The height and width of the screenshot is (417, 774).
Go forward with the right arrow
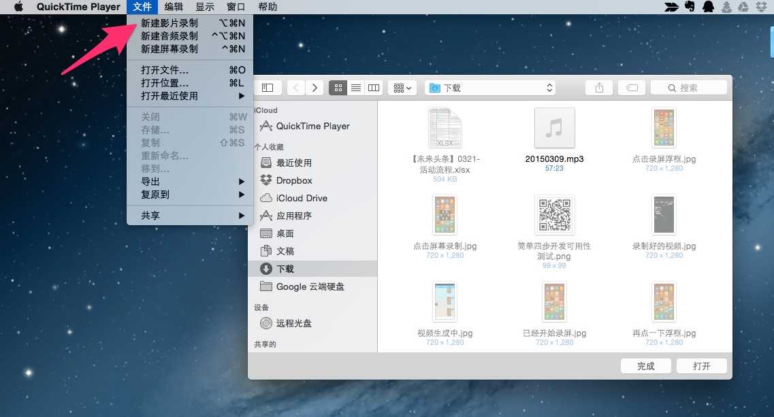click(315, 88)
